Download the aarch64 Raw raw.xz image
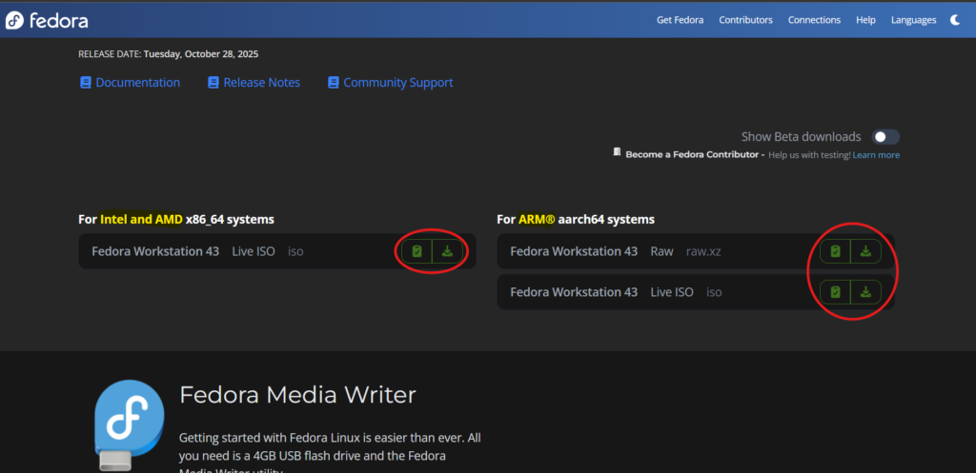Viewport: 976px width, 473px height. [865, 251]
